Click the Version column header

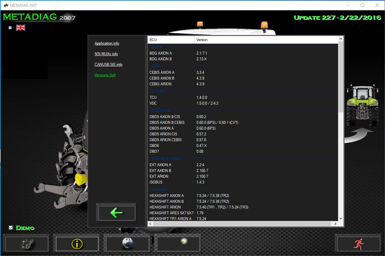(x=202, y=39)
